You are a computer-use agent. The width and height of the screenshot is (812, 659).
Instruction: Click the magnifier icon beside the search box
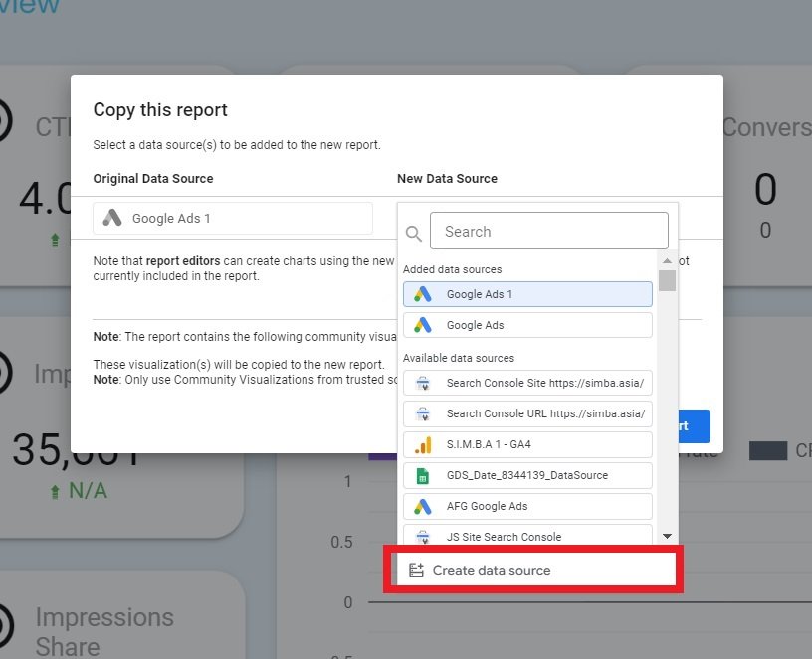[414, 233]
